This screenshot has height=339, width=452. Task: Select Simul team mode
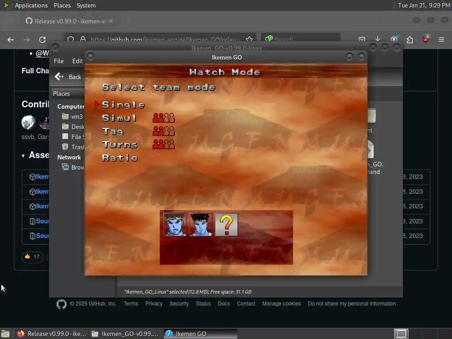click(x=119, y=118)
